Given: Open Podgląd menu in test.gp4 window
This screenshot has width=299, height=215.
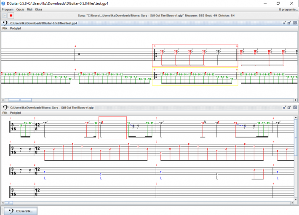Looking at the screenshot, I should (16, 28).
